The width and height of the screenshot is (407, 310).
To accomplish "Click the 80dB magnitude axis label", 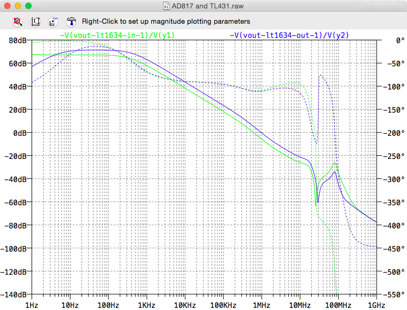I will click(x=17, y=41).
